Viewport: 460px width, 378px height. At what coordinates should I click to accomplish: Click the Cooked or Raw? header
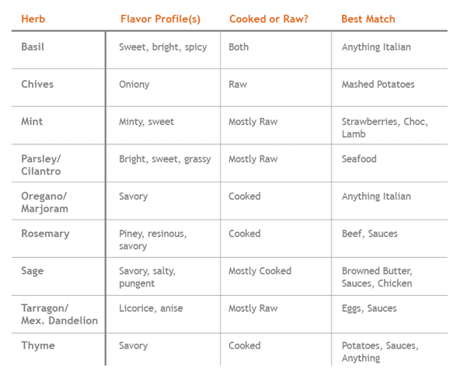click(269, 19)
